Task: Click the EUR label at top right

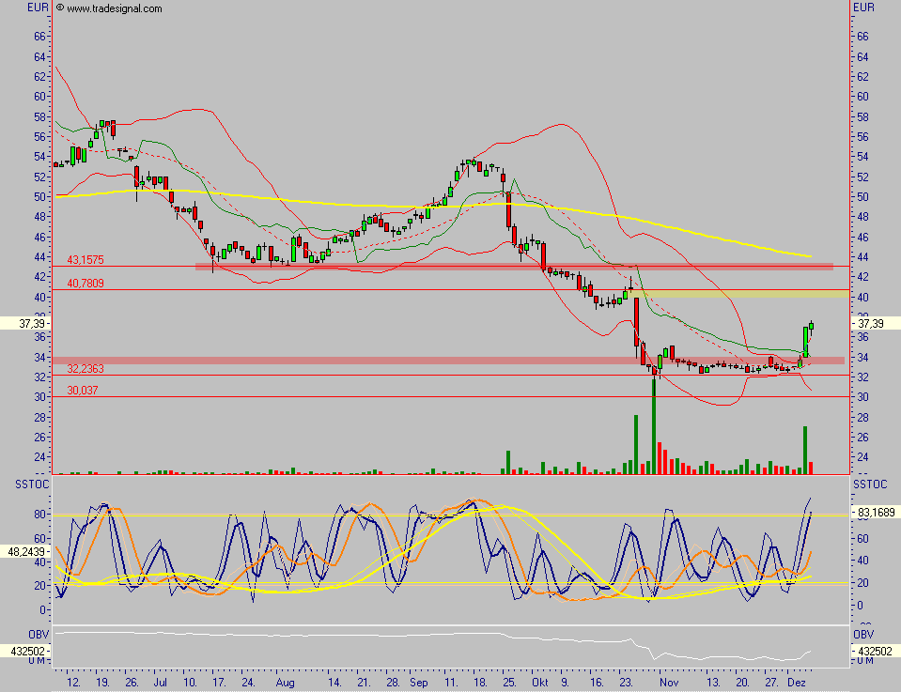Action: click(x=863, y=8)
